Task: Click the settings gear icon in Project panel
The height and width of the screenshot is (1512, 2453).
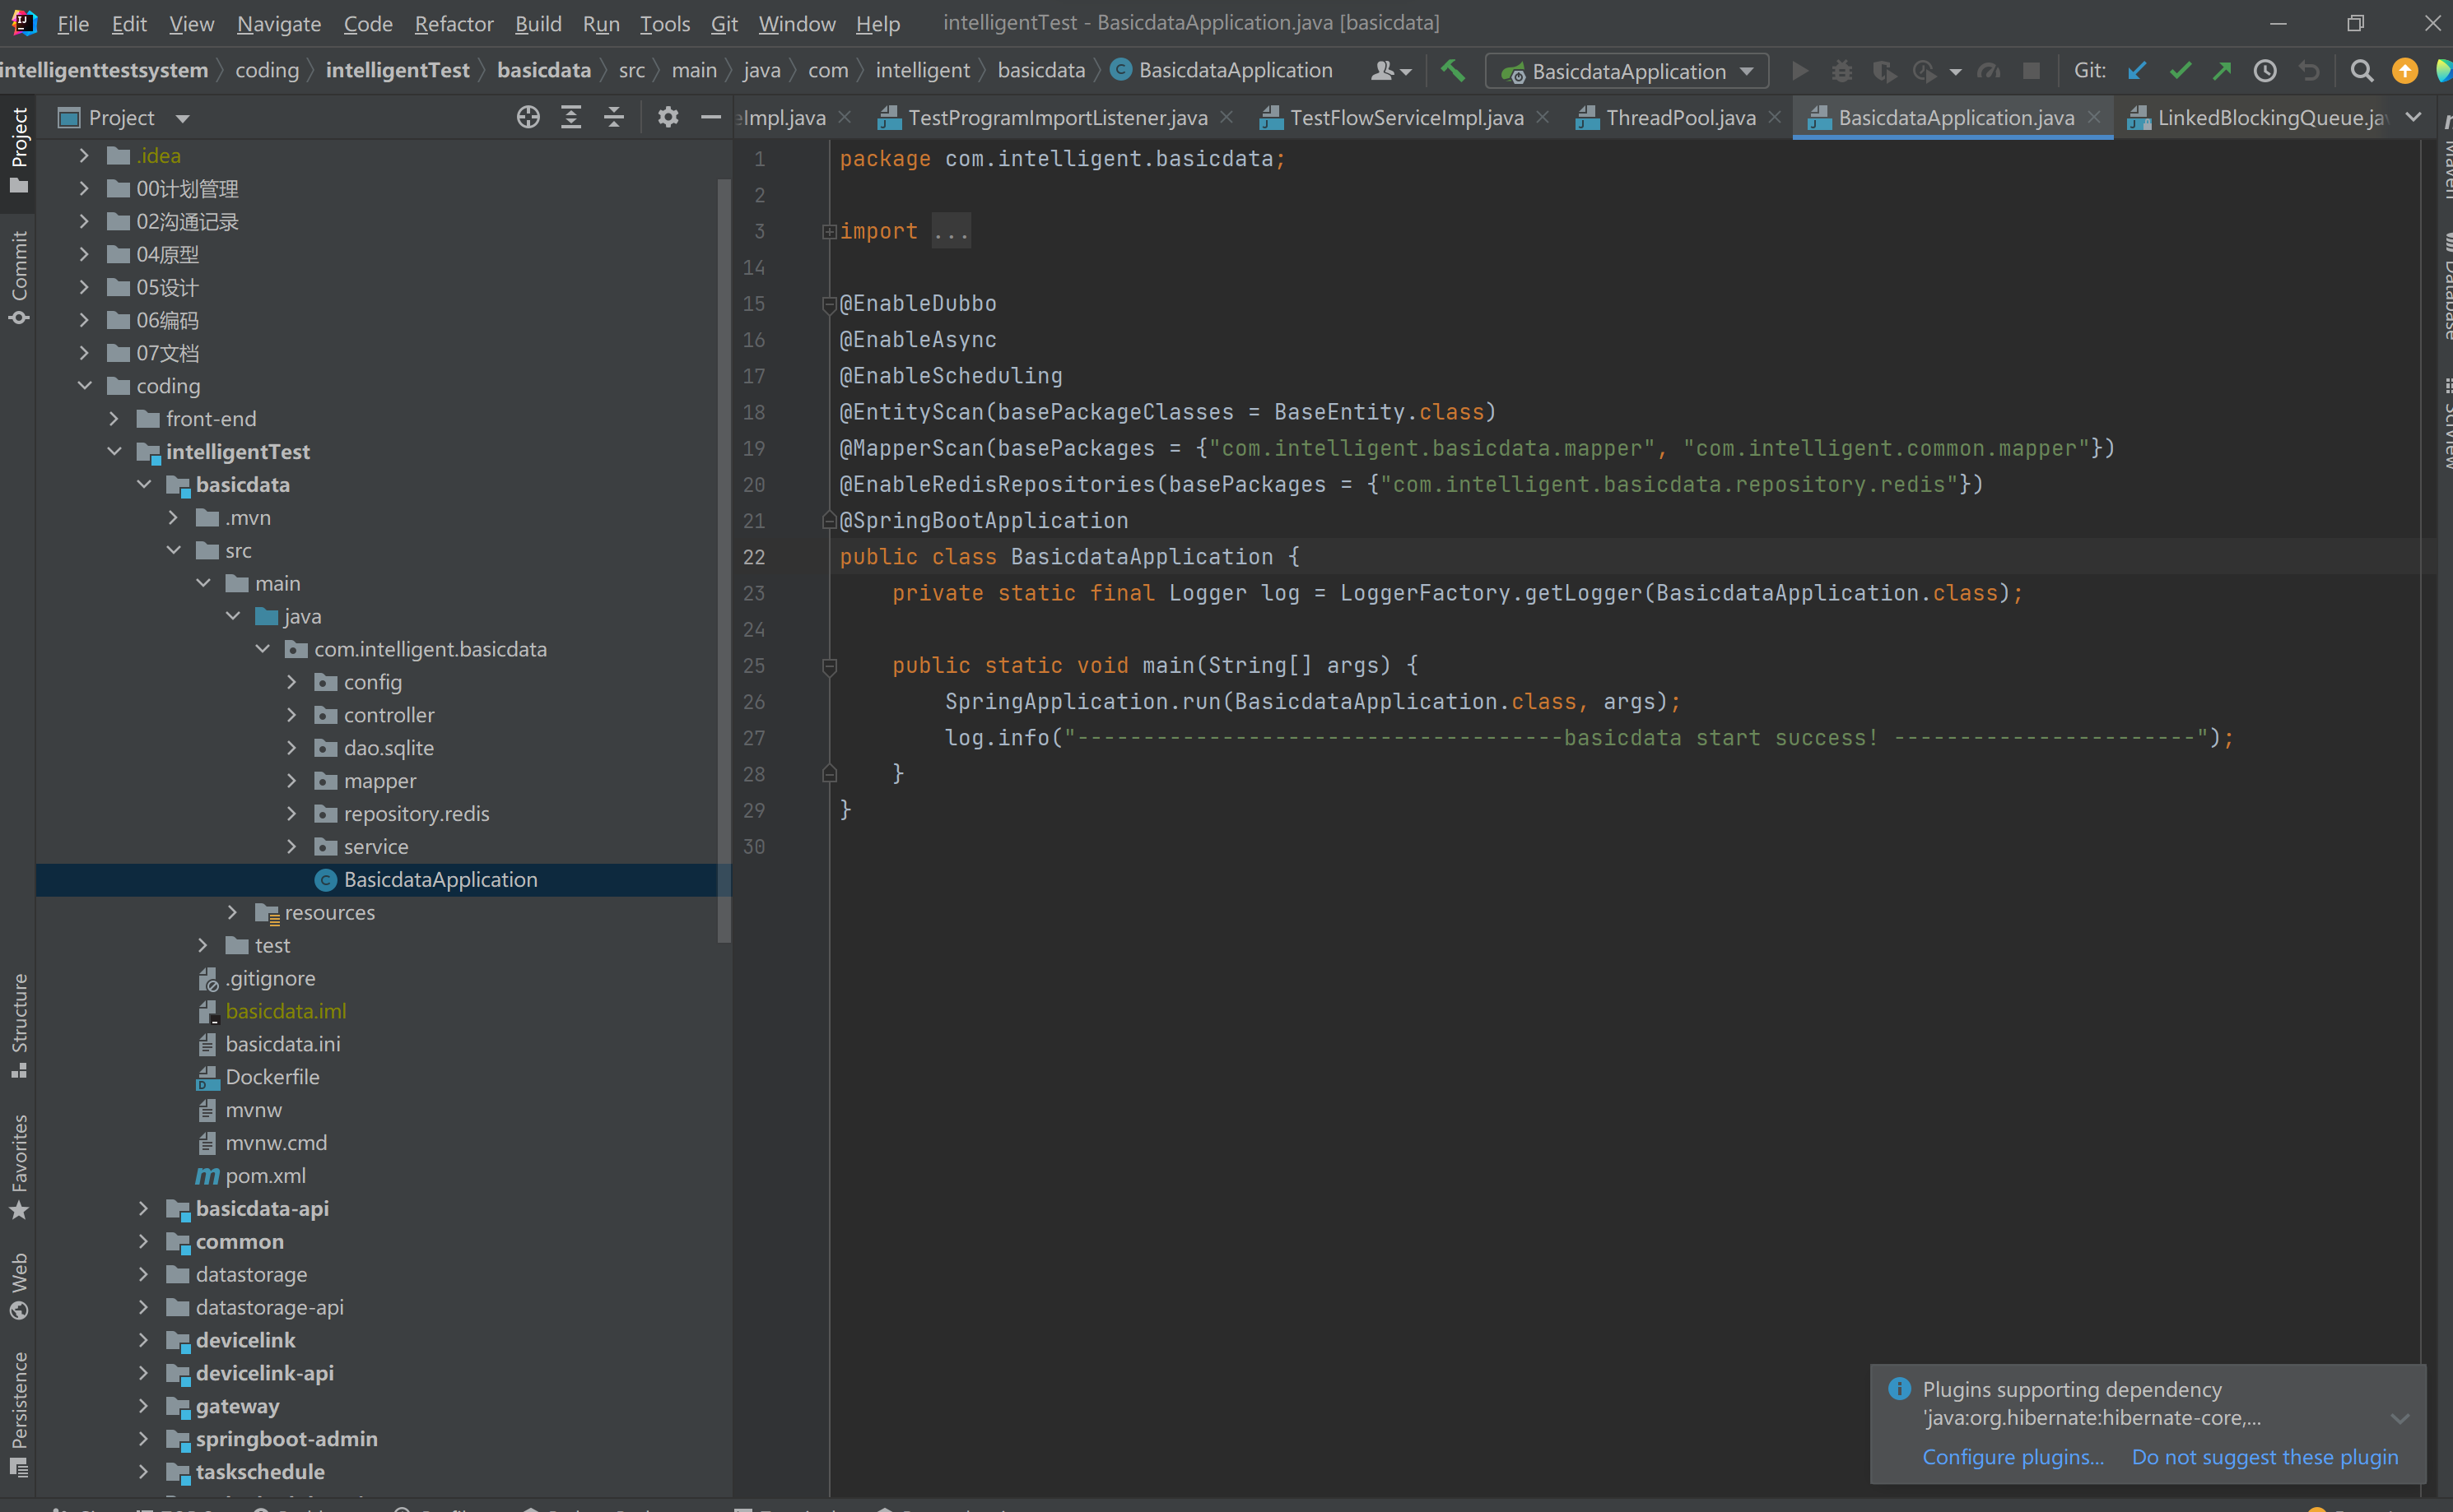Action: click(x=668, y=118)
